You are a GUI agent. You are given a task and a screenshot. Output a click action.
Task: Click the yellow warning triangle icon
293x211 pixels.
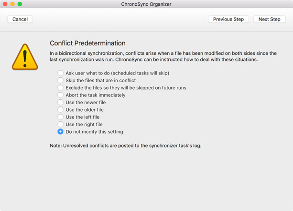(25, 57)
